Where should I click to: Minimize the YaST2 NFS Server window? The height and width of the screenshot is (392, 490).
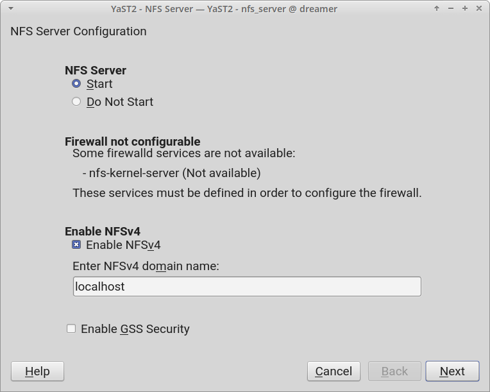[451, 9]
